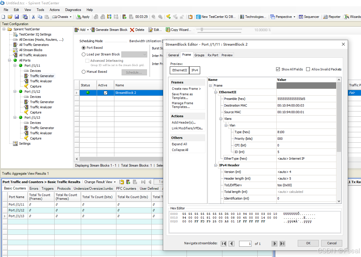Open the Add dropdown arrow
Screen dimensions: 361x257
pos(88,30)
